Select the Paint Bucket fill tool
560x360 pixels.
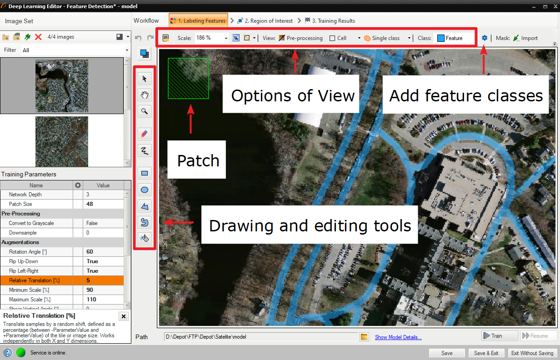point(145,238)
